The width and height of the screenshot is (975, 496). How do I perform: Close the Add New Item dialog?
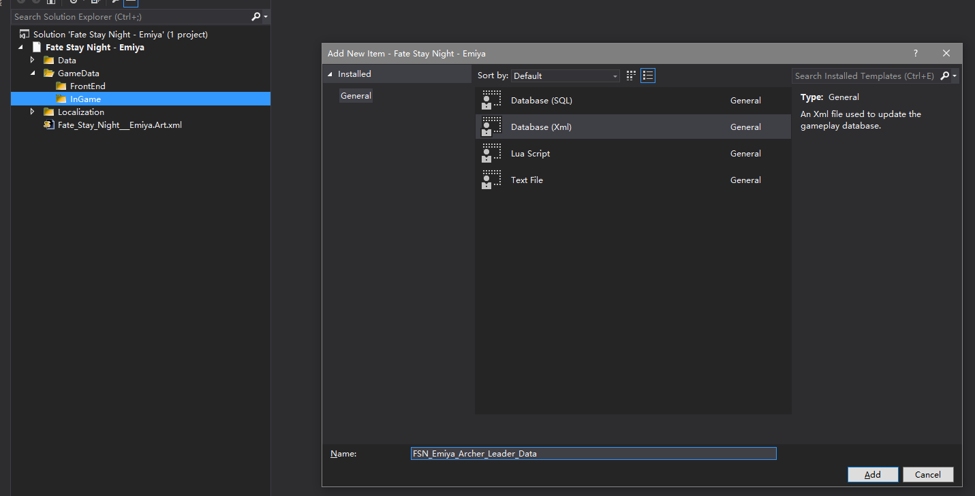coord(946,53)
